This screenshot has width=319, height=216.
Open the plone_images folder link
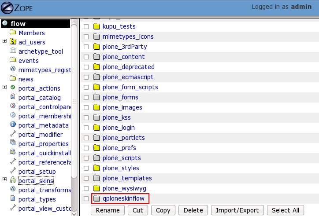click(122, 107)
